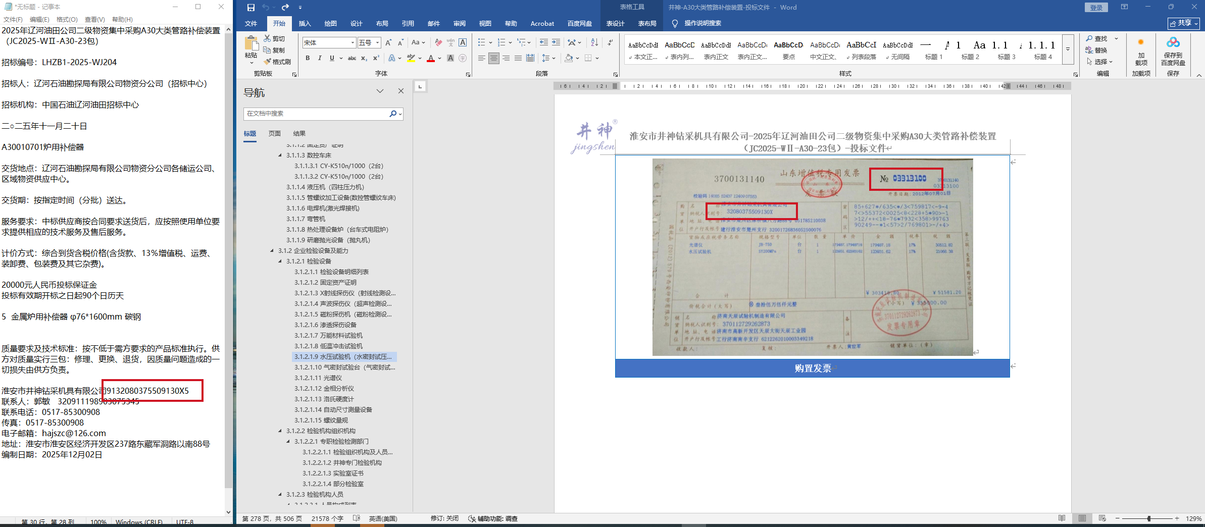Screen dimensions: 1205x527
Task: Click the red font color swatch
Action: [430, 59]
